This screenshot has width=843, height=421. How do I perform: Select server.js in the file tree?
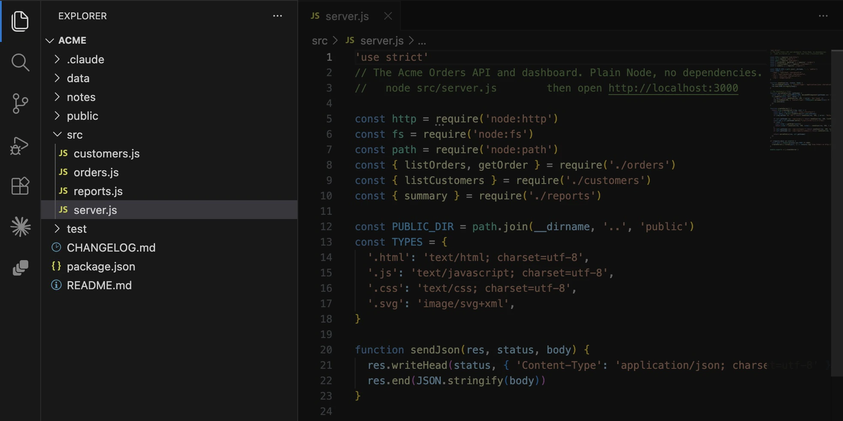click(x=169, y=210)
